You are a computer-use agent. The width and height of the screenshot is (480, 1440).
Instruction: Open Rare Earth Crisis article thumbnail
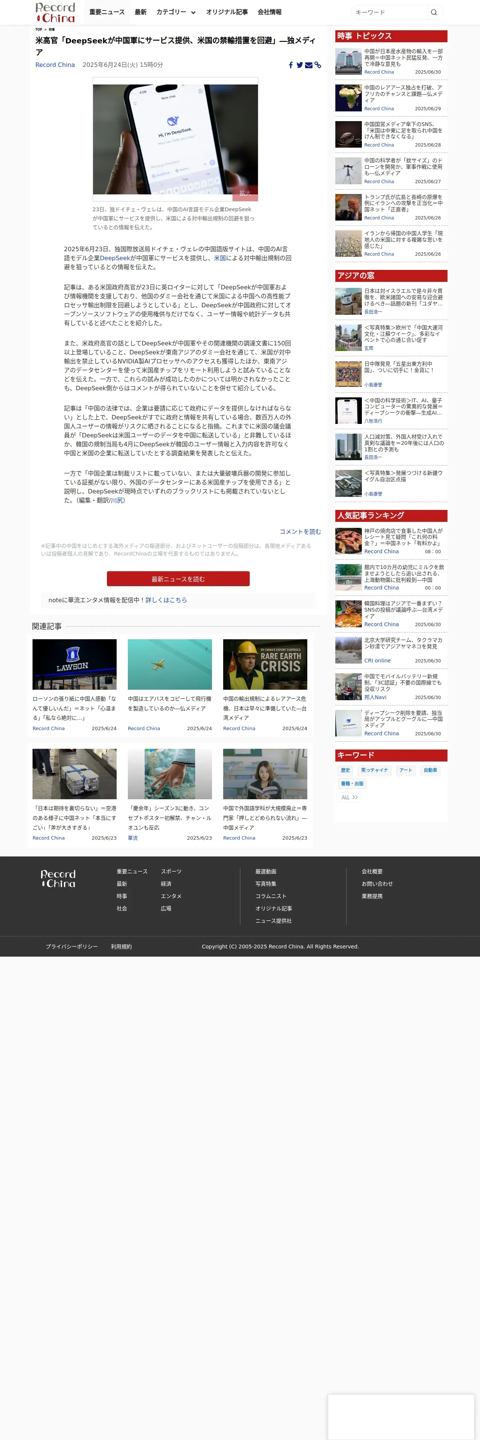click(x=265, y=664)
